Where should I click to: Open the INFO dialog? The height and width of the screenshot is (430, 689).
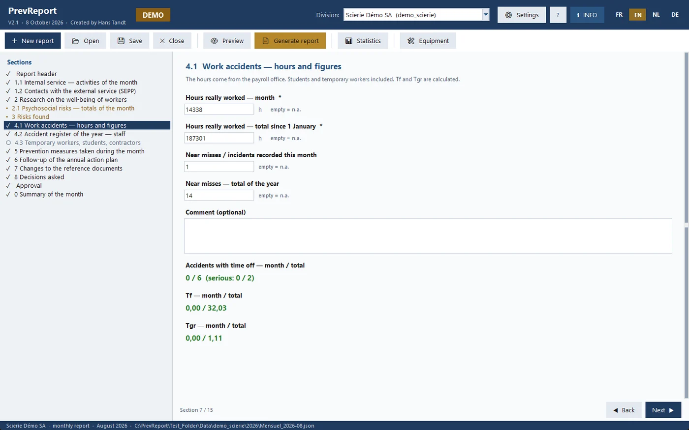(x=587, y=15)
